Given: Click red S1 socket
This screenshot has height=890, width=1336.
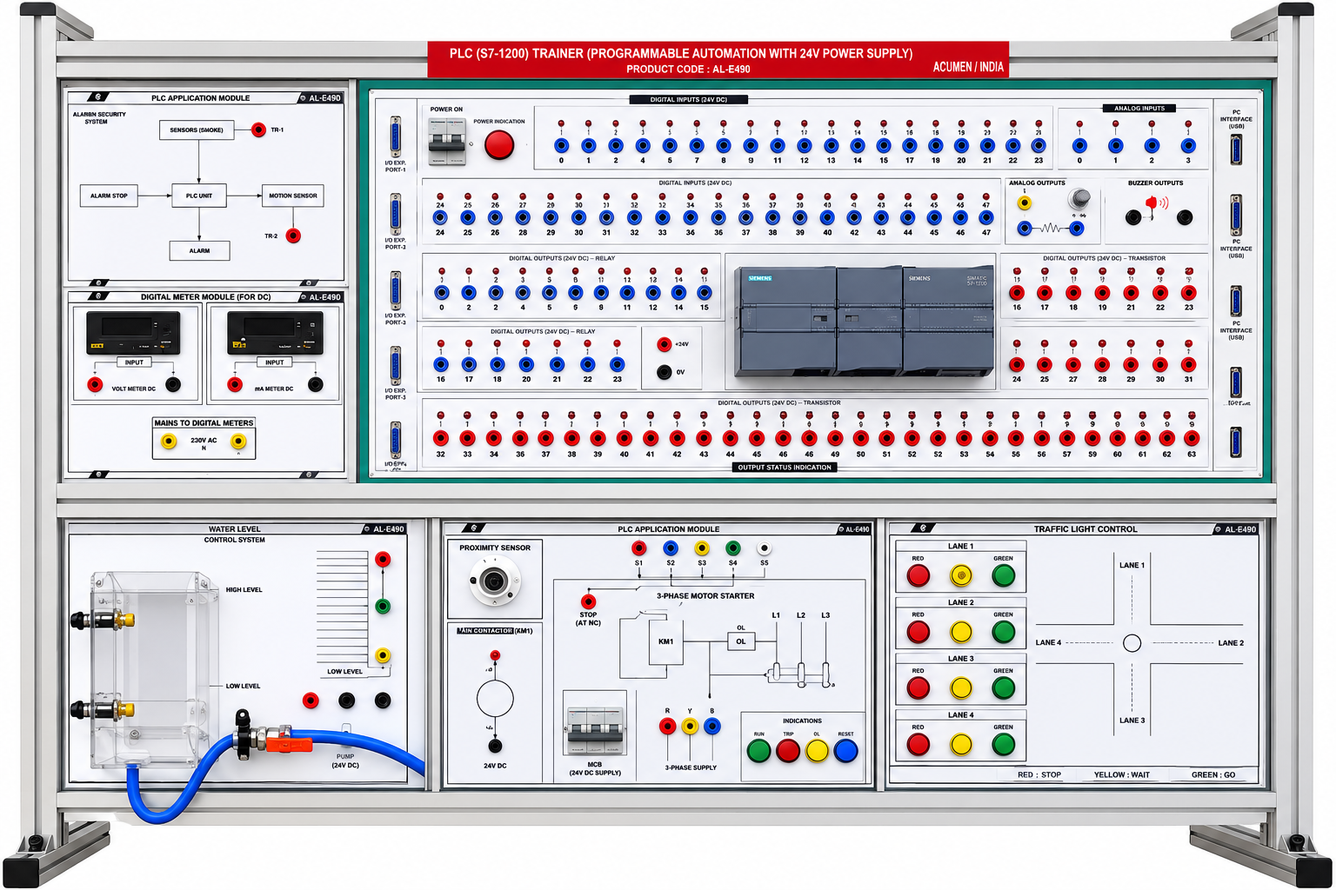Looking at the screenshot, I should [639, 548].
